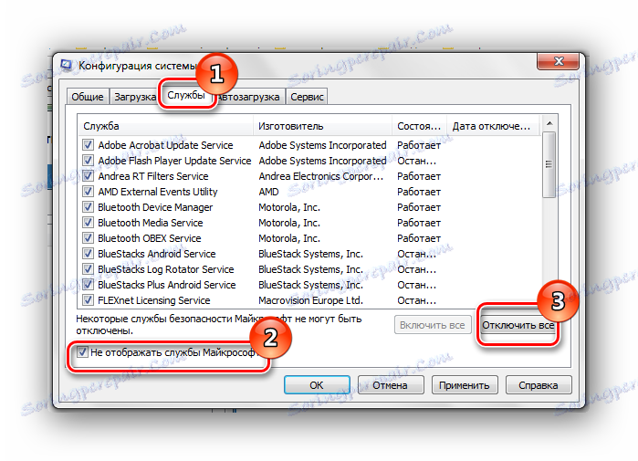Viewport: 638px width, 461px height.
Task: Click 'Работает' status of Bluetooth OBEX Service
Action: click(419, 237)
